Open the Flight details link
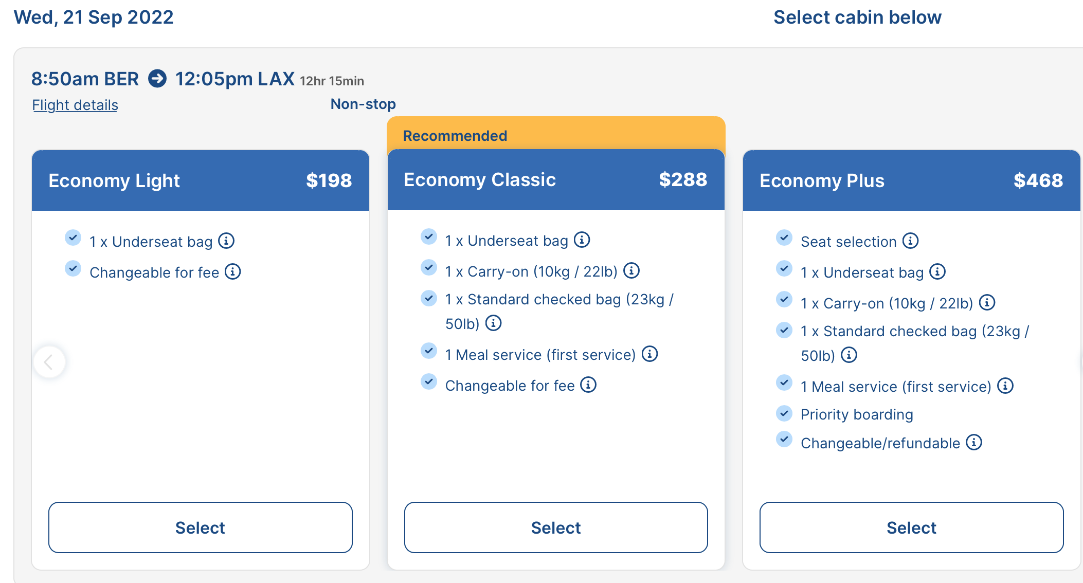This screenshot has width=1083, height=583. point(75,105)
